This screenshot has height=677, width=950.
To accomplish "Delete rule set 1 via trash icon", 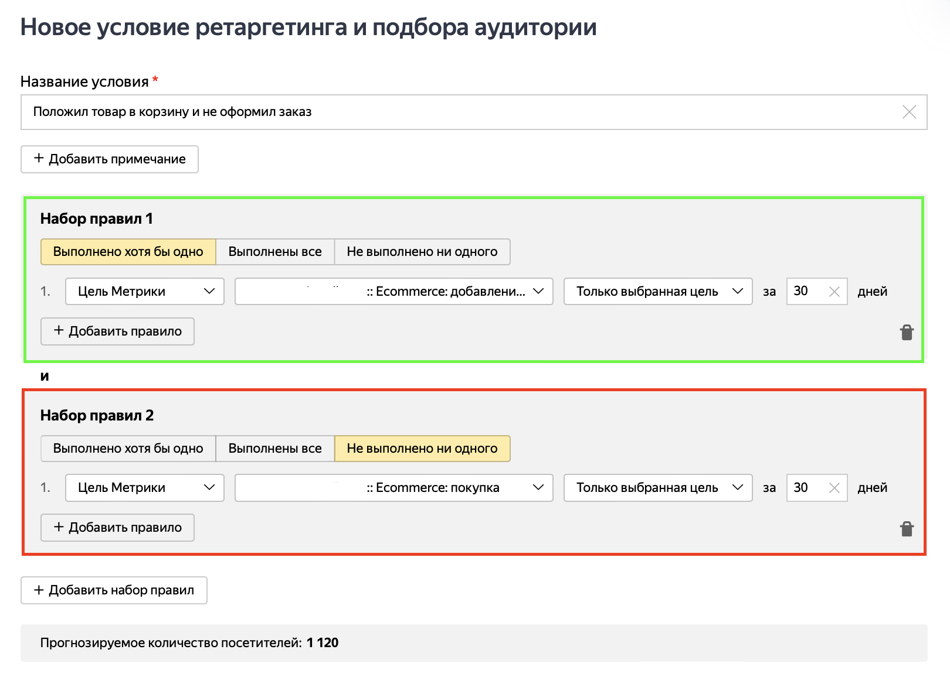I will click(x=907, y=333).
